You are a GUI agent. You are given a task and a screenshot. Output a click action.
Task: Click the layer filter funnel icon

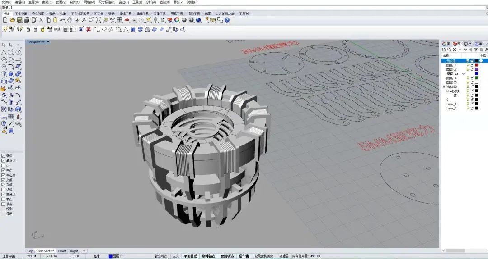[475, 50]
